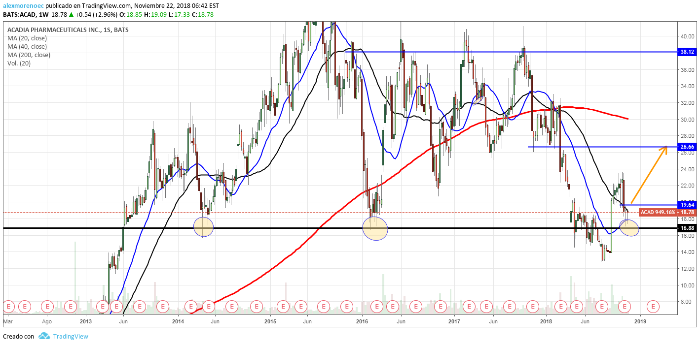The width and height of the screenshot is (700, 345).
Task: Click the 24.00 price axis tick
Action: [x=688, y=169]
